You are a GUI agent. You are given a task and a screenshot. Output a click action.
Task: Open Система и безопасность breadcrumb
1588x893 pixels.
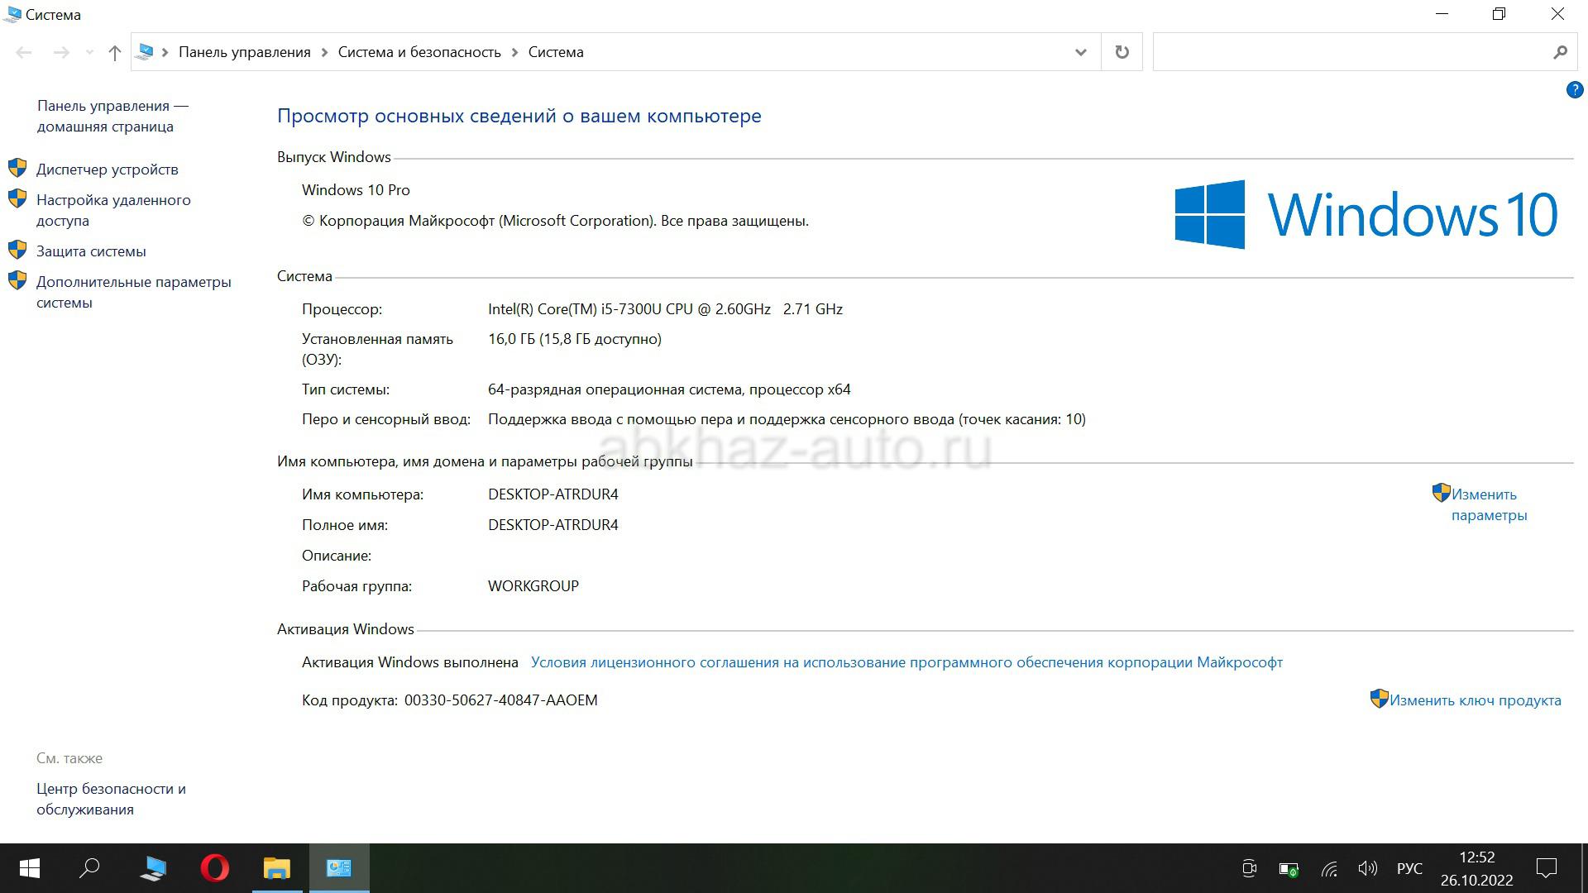(x=419, y=52)
